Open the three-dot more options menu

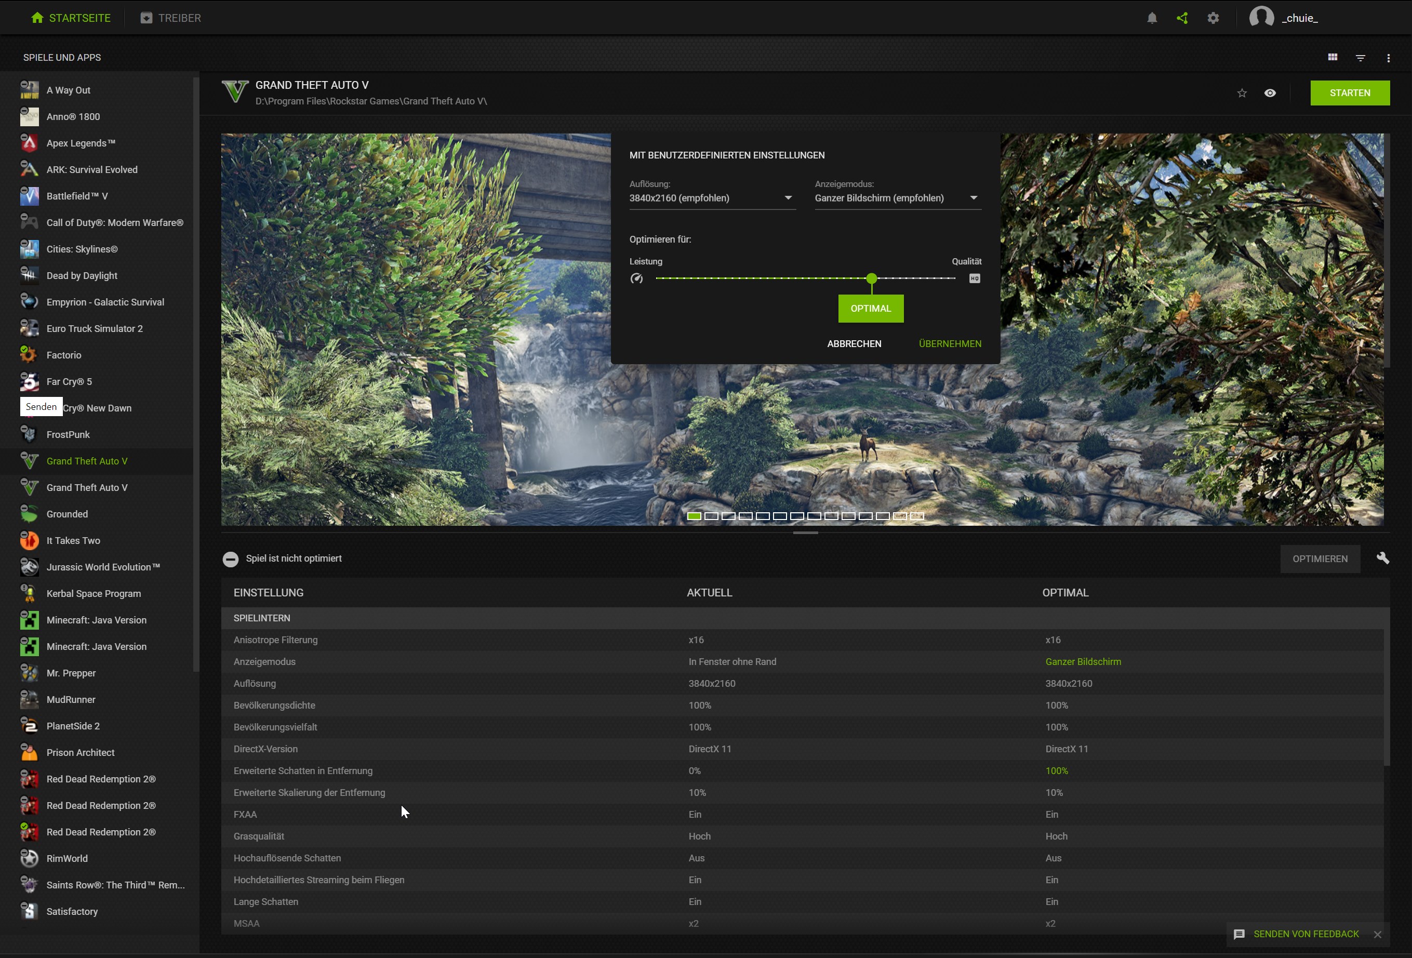click(1388, 58)
